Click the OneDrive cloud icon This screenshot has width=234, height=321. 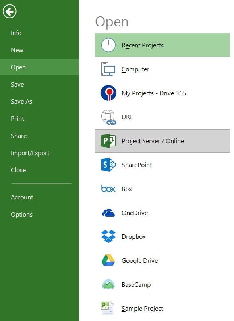coord(108,213)
